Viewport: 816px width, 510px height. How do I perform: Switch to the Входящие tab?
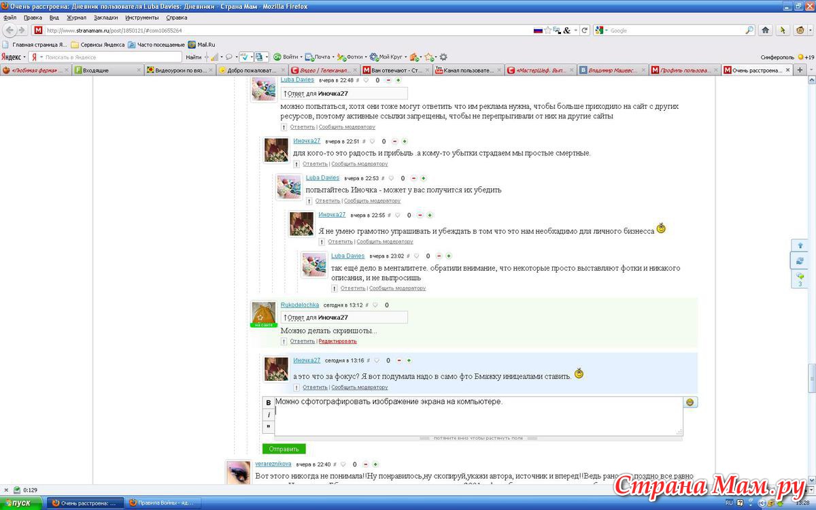pos(107,70)
